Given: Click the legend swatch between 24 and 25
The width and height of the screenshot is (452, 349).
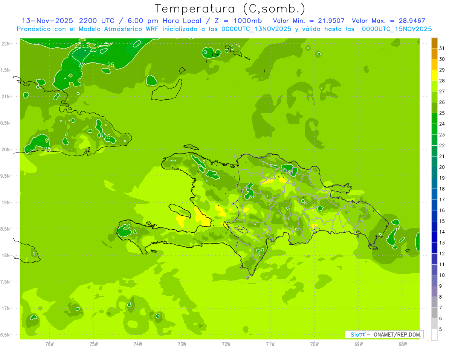Looking at the screenshot, I should point(434,119).
